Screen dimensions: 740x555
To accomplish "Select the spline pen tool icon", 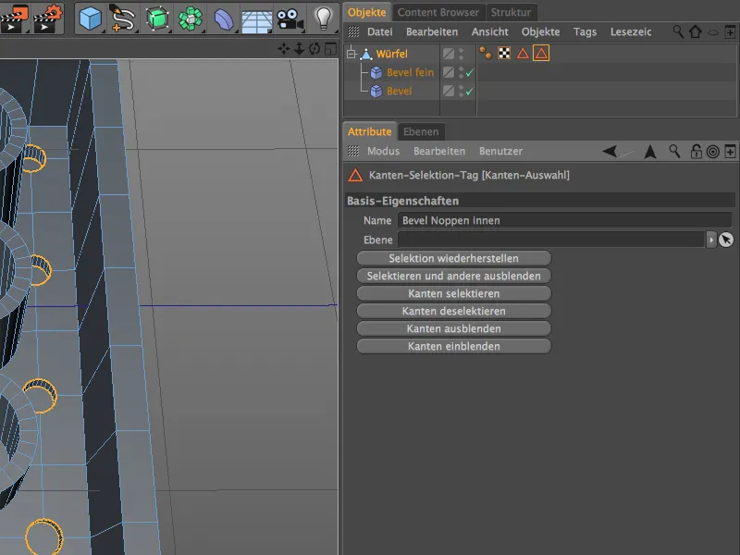I will 122,18.
